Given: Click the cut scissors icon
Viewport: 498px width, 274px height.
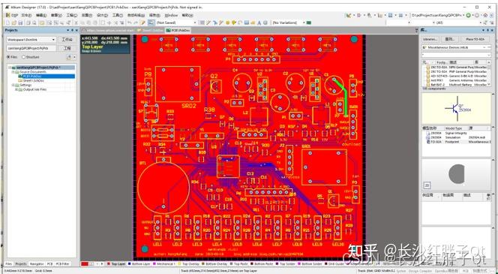Looking at the screenshot, I should coord(76,23).
